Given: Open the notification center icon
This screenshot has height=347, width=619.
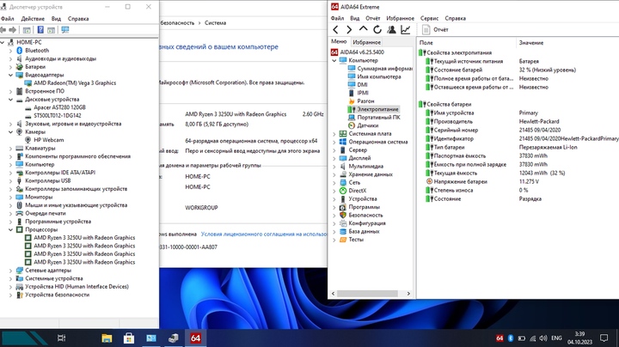Looking at the screenshot, I should (604, 338).
